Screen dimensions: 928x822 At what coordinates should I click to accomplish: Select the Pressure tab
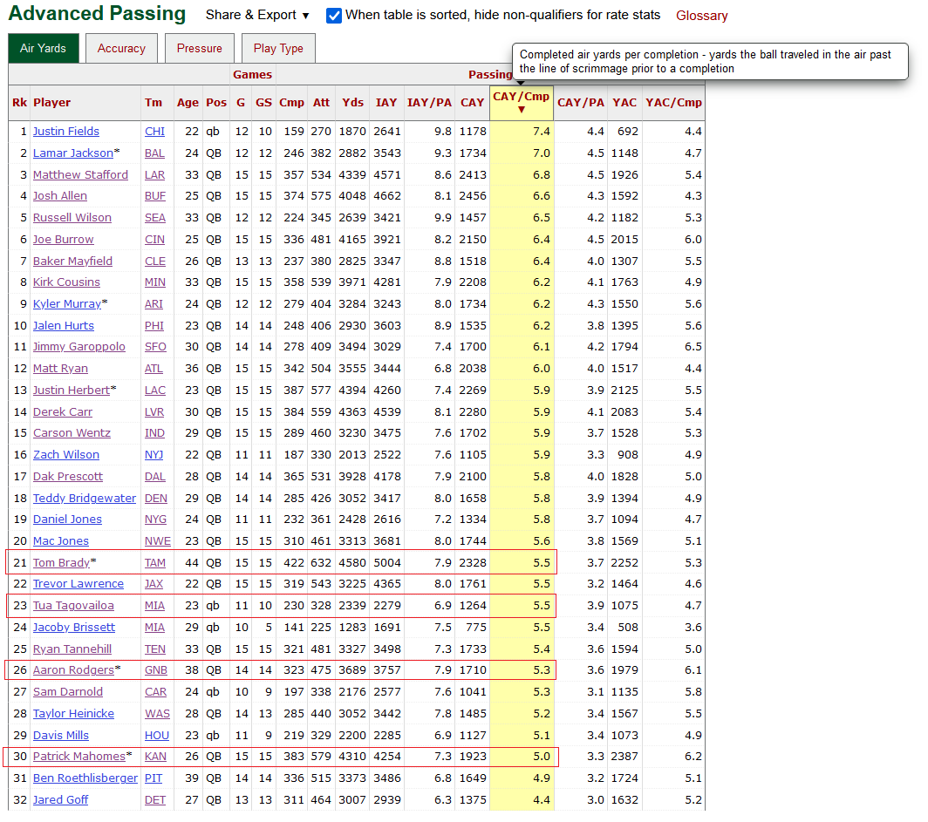point(200,49)
